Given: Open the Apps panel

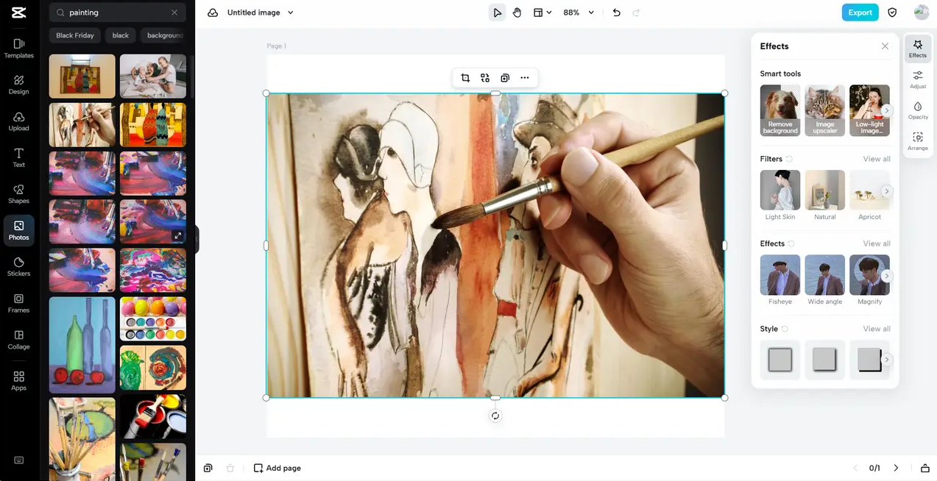Looking at the screenshot, I should [x=19, y=380].
